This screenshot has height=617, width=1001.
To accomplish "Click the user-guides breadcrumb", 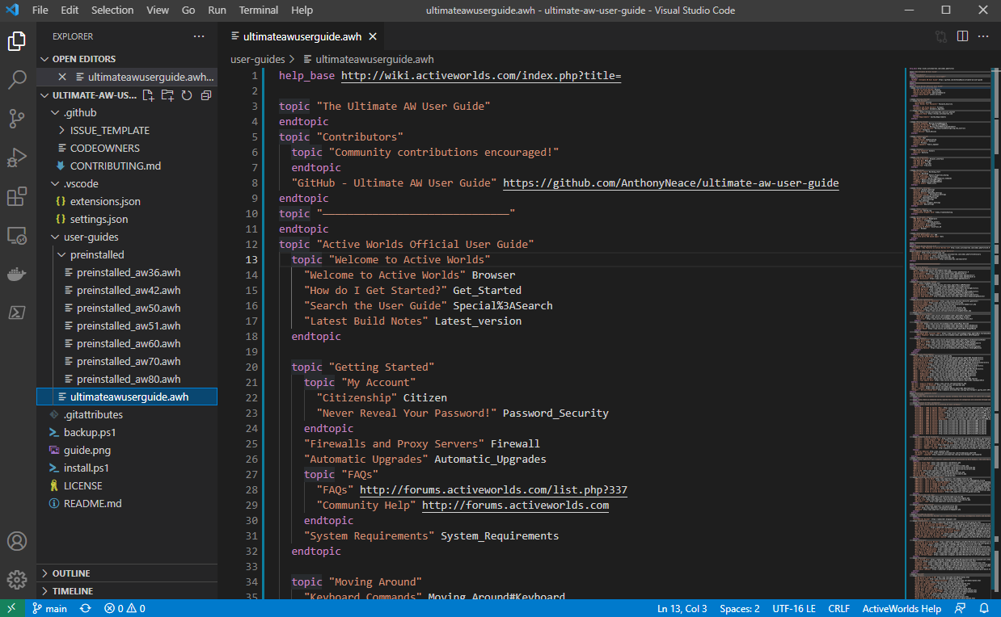I will pyautogui.click(x=258, y=59).
